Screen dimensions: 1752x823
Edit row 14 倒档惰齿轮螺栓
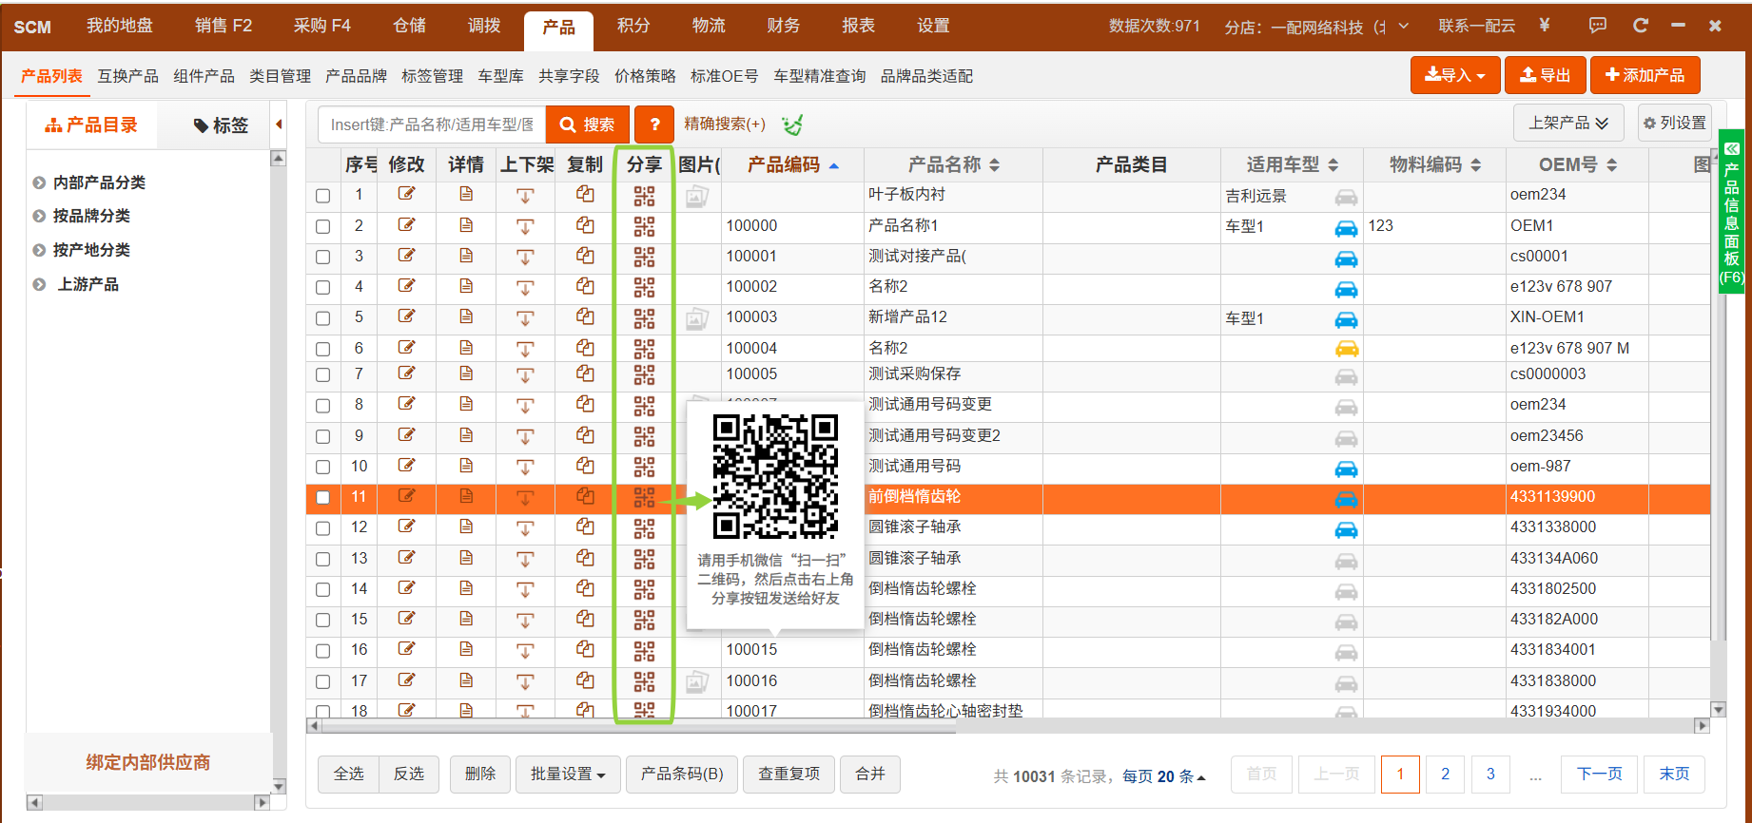point(406,588)
